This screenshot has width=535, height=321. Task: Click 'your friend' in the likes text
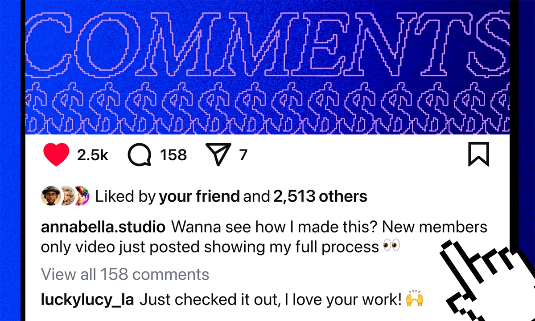(x=199, y=196)
